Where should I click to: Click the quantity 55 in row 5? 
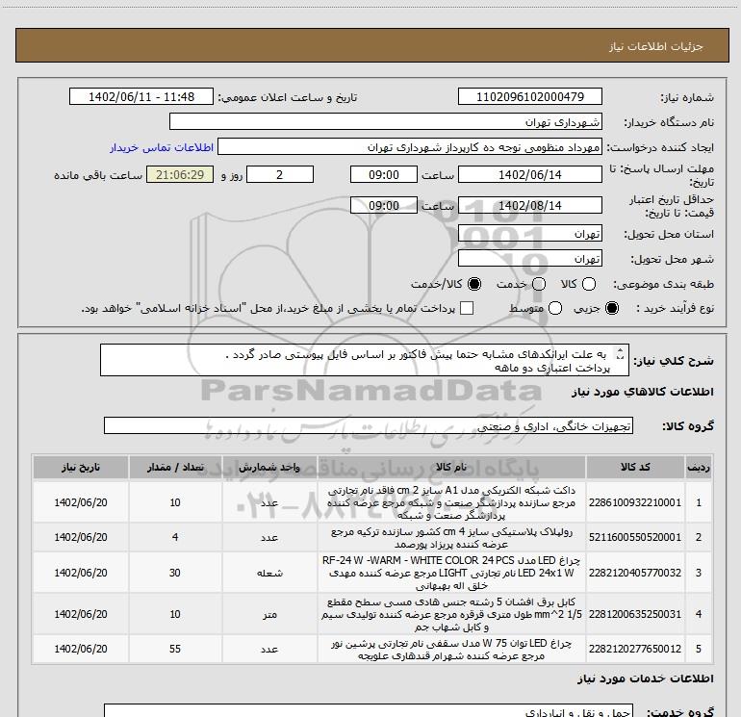click(175, 649)
